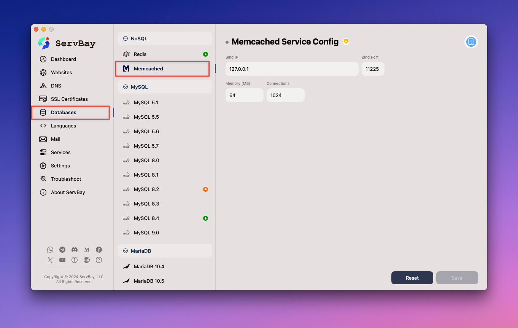Click the ServBay logo
The width and height of the screenshot is (518, 328).
pos(67,43)
